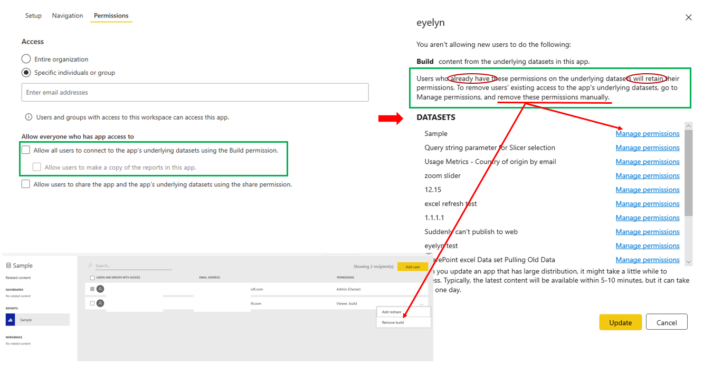This screenshot has width=703, height=365.
Task: Click the info icon beside the workspace access note
Action: point(28,117)
